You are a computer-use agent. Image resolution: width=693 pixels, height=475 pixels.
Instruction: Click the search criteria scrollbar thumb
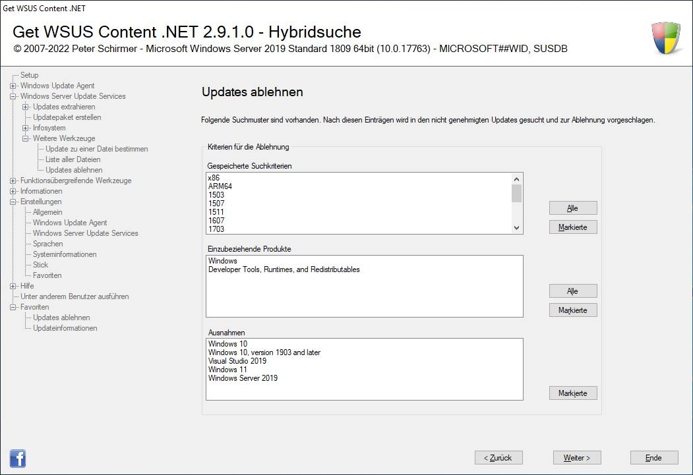[x=517, y=193]
